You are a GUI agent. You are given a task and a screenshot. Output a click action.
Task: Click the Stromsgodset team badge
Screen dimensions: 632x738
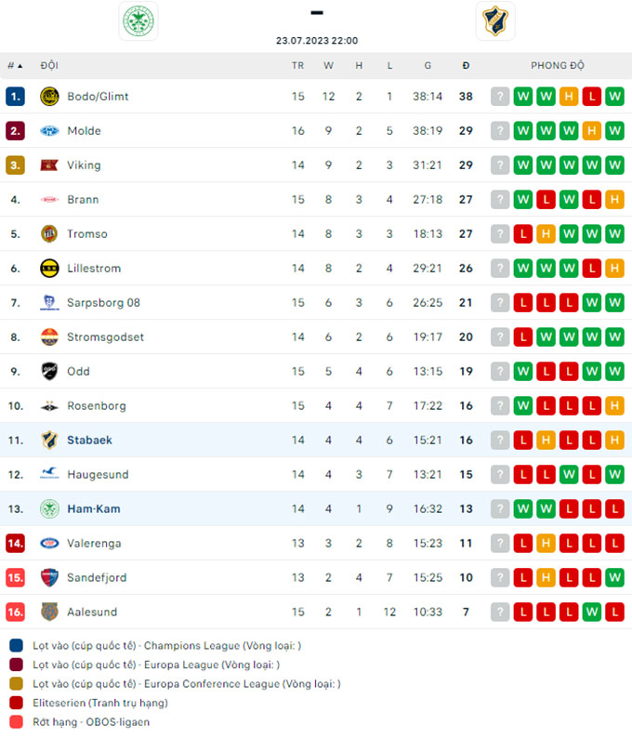tap(49, 337)
